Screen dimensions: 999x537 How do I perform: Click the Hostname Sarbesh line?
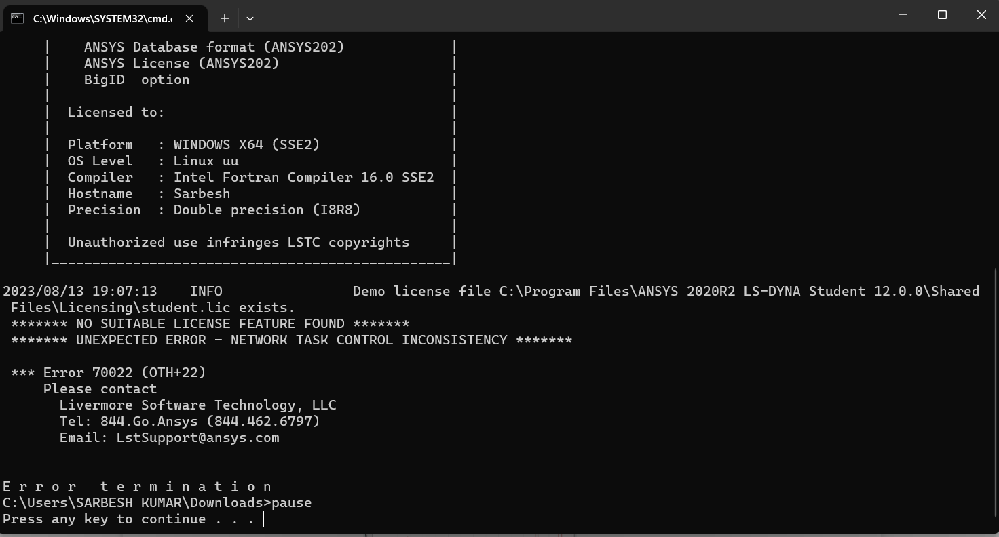click(149, 193)
